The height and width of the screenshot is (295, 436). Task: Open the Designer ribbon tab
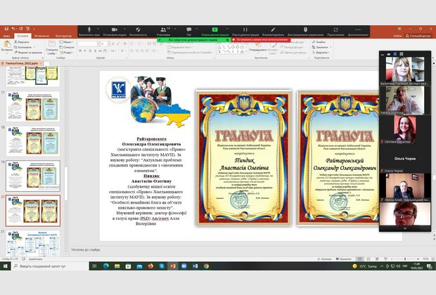coord(63,35)
